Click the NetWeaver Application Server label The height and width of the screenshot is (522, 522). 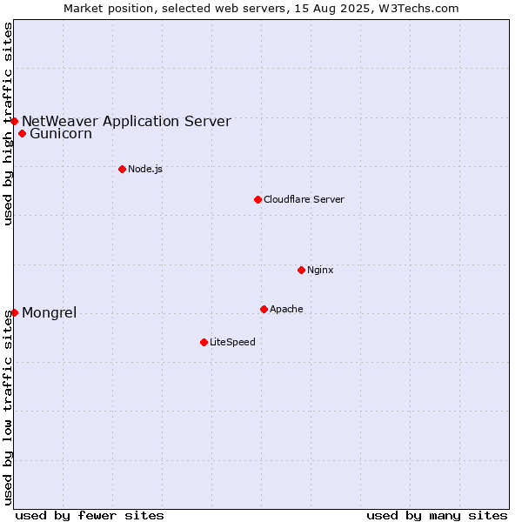tap(126, 121)
